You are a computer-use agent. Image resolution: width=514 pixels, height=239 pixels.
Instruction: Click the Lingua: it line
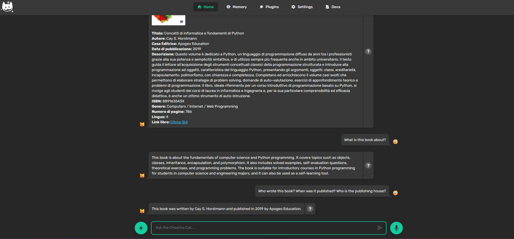160,117
